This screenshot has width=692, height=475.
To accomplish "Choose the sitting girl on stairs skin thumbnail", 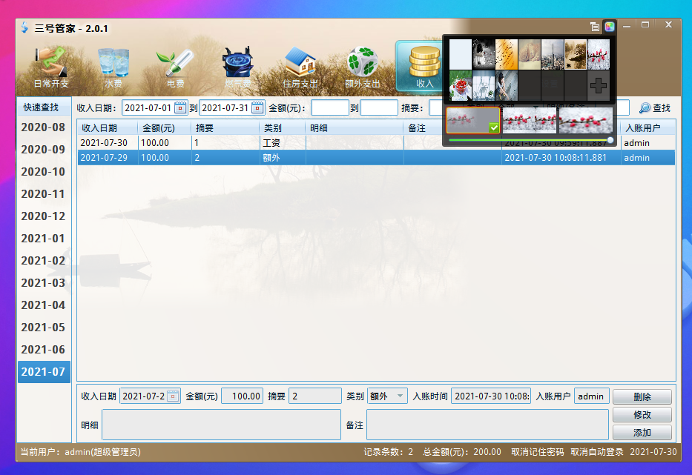I will (x=506, y=85).
